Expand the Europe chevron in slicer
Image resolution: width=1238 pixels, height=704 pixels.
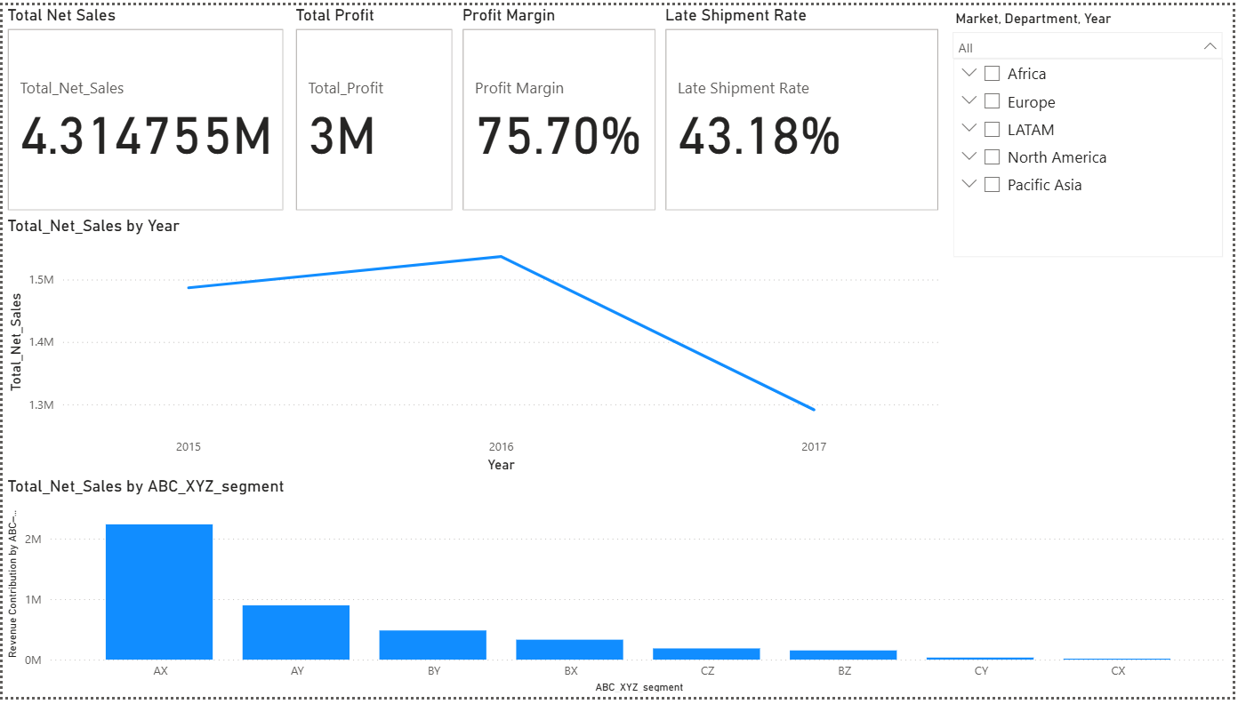tap(969, 100)
